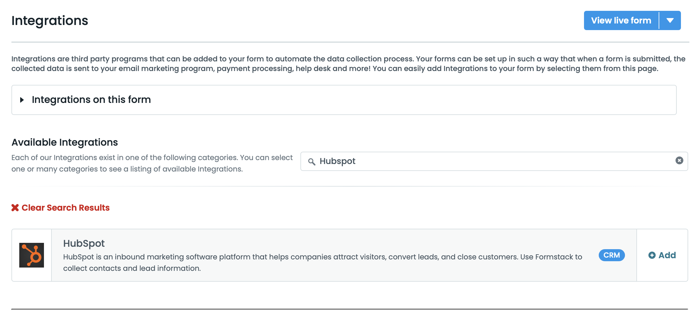Screen dimensions: 699x322
Task: Click the HubSpot sprocket logo
Action: (32, 255)
